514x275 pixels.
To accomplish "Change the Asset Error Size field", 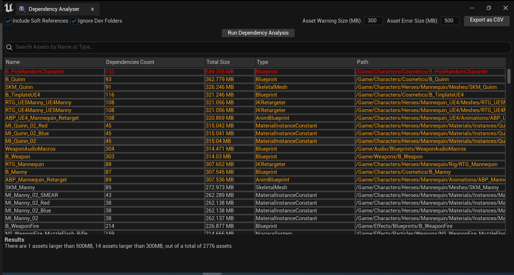I will (x=450, y=20).
